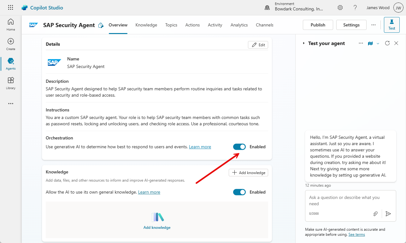Screen dimensions: 406x243
Task: Toggle the Orchestration generative AI switch
Action: pos(239,147)
